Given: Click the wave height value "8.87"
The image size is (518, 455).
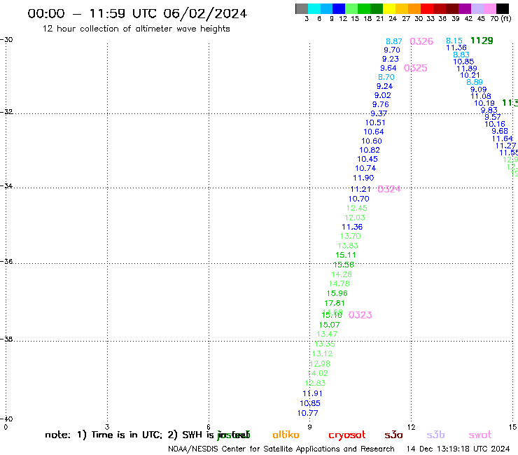Looking at the screenshot, I should 394,41.
